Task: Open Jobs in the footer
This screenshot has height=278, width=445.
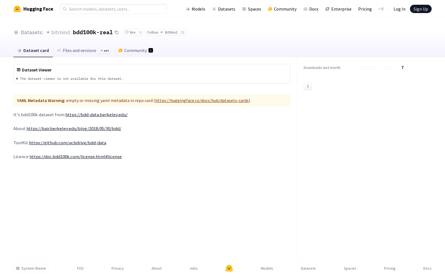Action: (x=194, y=268)
